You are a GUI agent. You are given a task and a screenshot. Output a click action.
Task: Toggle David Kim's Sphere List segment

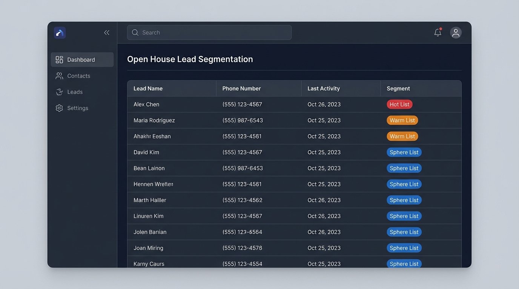pyautogui.click(x=404, y=152)
